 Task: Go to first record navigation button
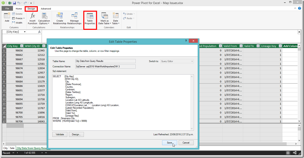(x=13, y=153)
